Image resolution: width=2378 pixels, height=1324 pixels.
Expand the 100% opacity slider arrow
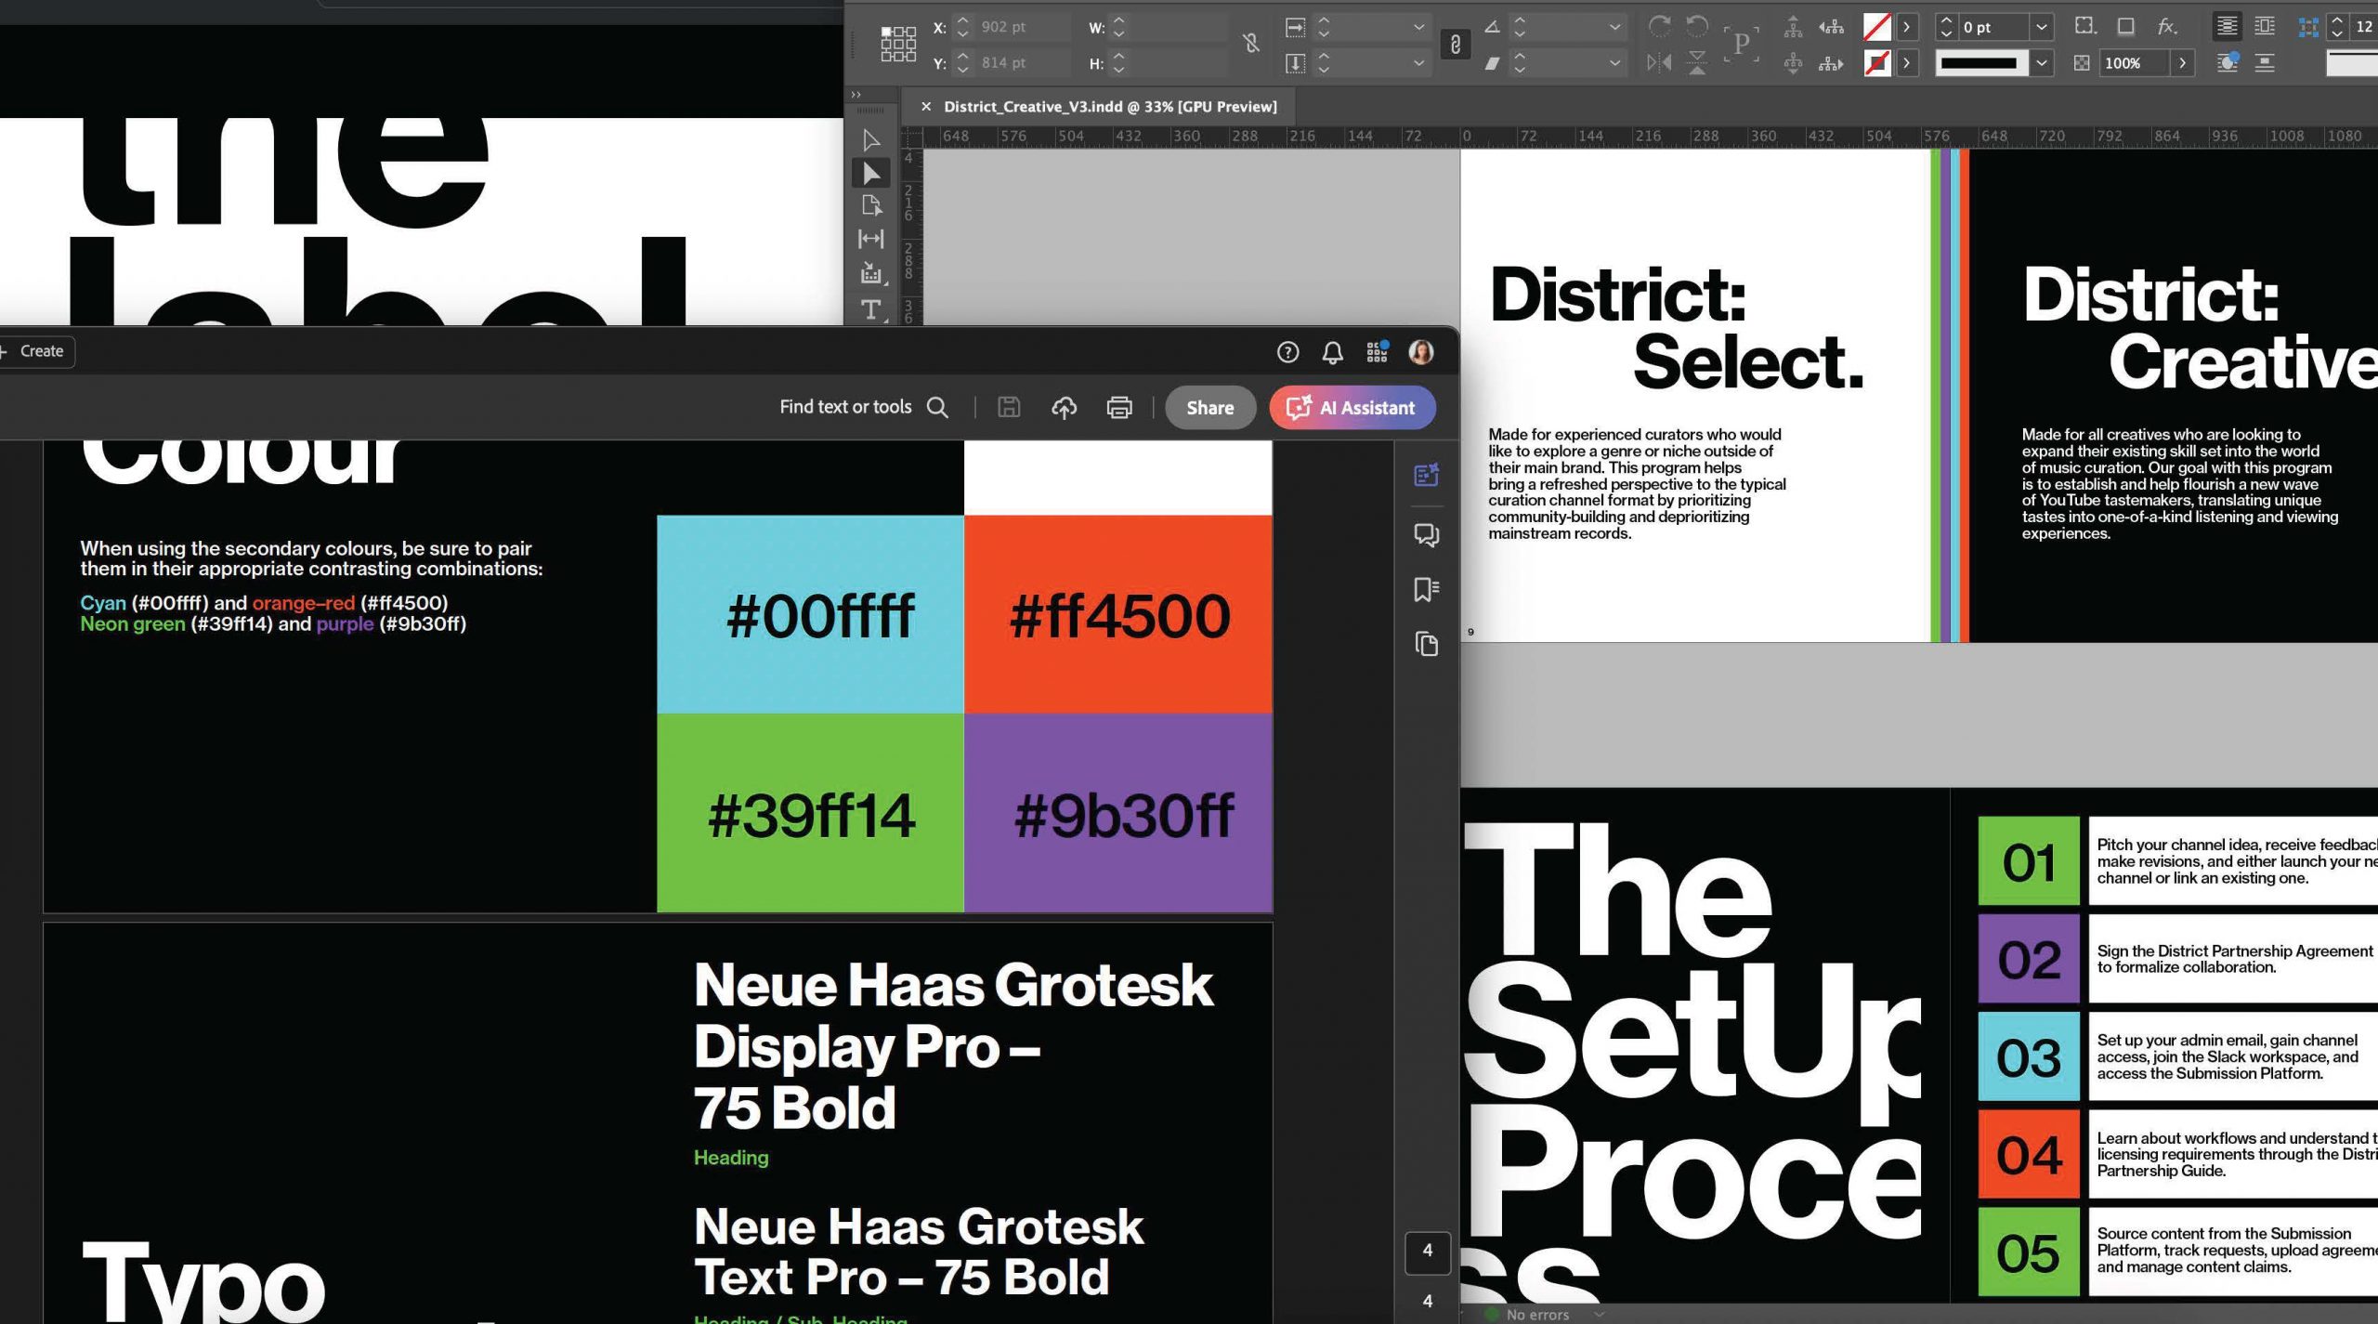point(2182,63)
